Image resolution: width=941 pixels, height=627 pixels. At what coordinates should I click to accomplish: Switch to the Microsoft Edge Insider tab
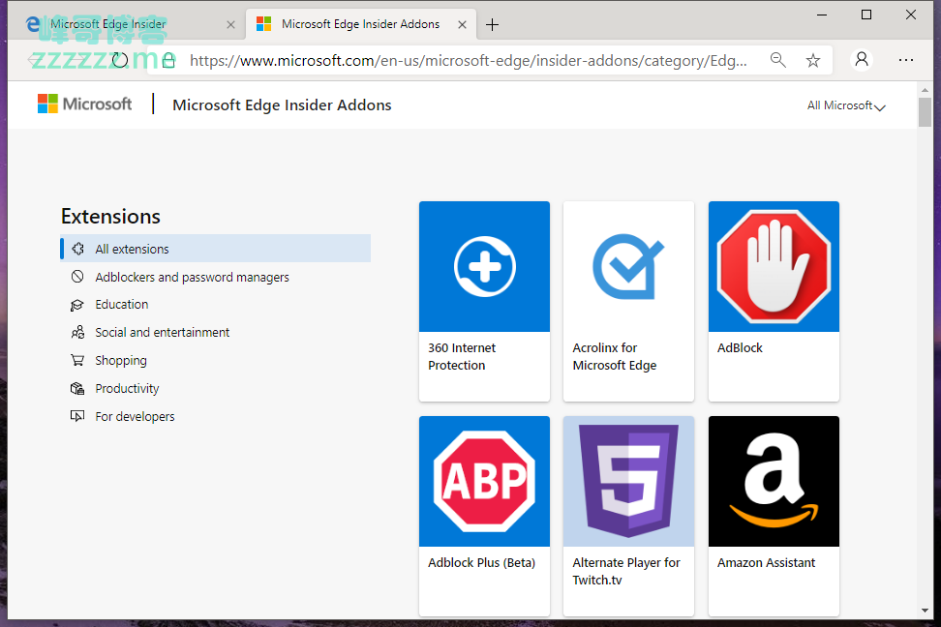(x=127, y=24)
